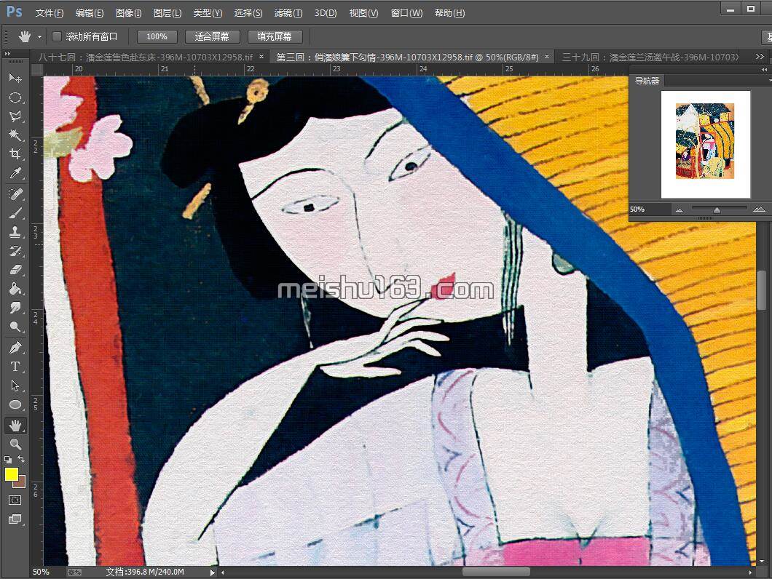Close the 第三回 document tab
This screenshot has width=772, height=579.
546,57
